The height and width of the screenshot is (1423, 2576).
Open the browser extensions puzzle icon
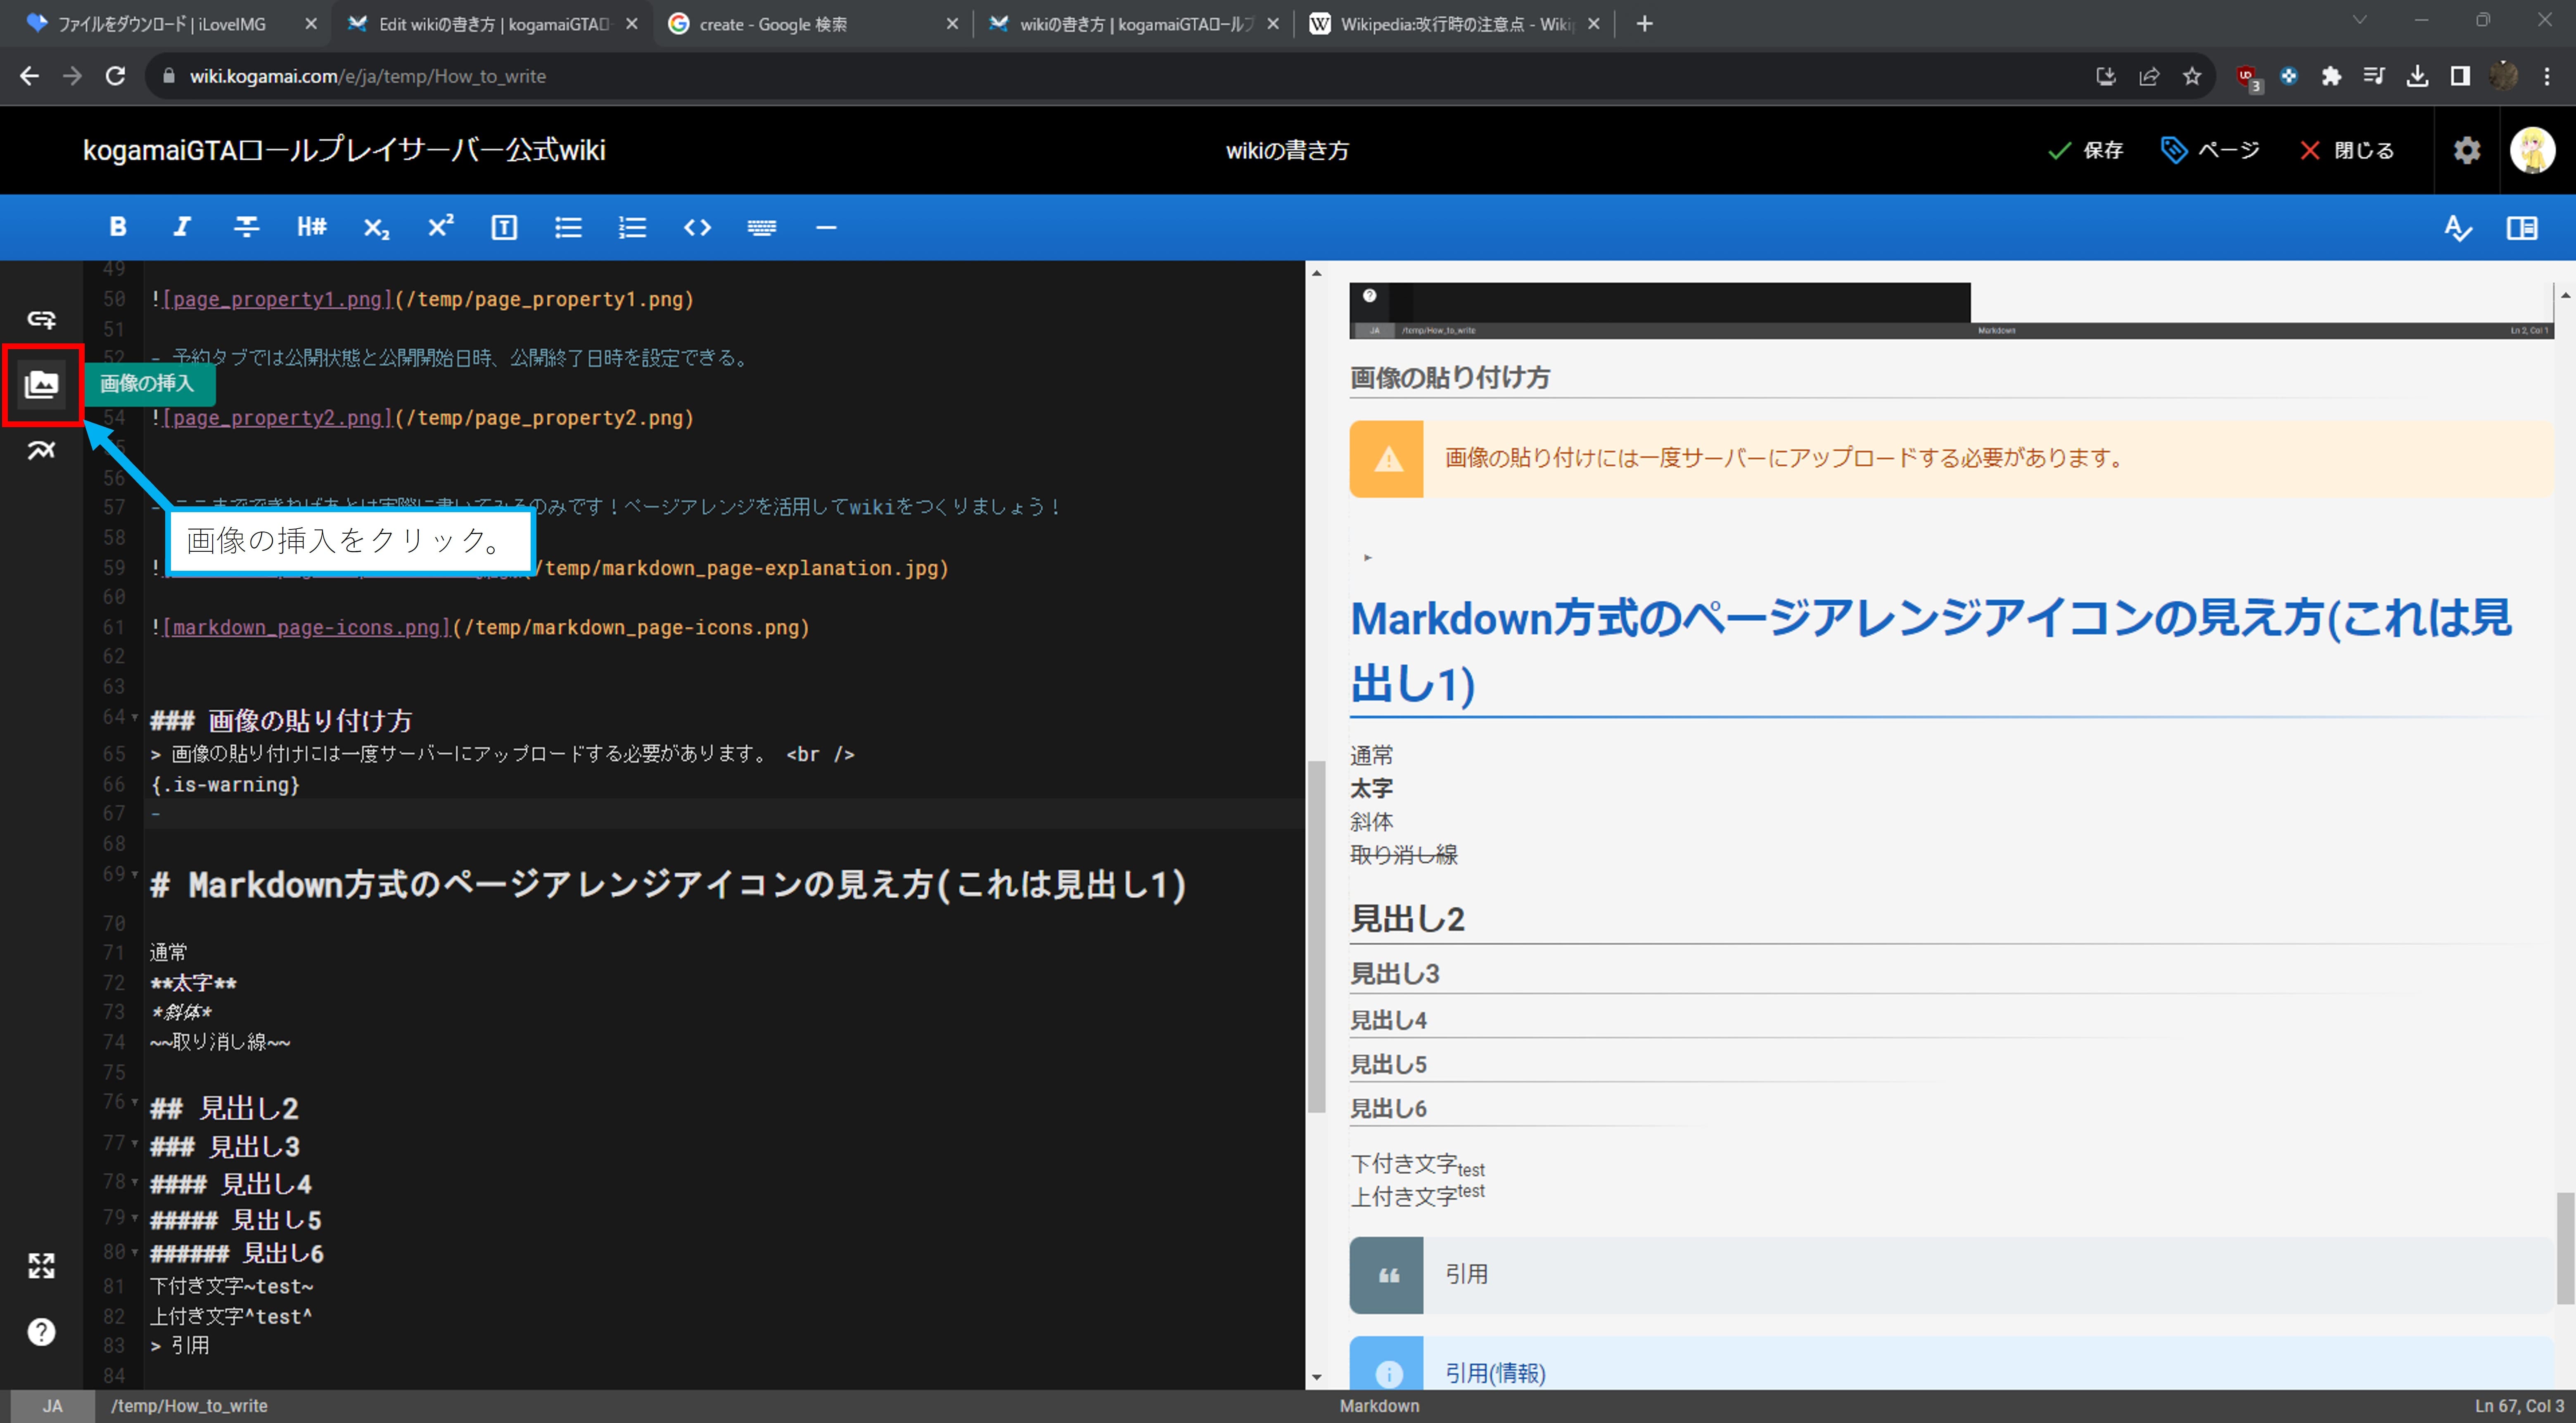point(2331,76)
